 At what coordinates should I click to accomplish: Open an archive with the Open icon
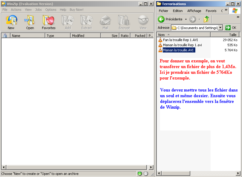(30, 20)
